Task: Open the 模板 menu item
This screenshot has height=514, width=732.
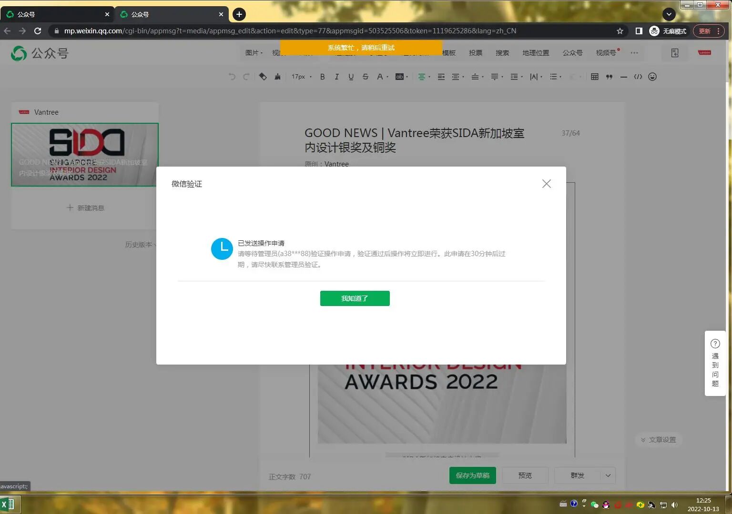Action: (449, 53)
